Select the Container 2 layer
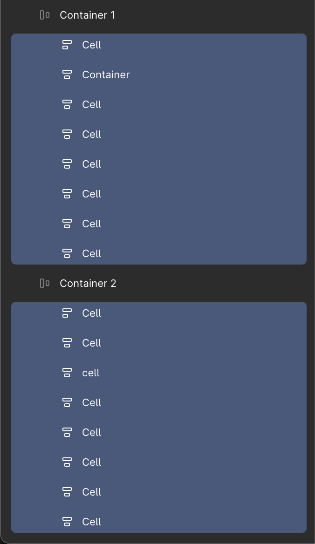 pyautogui.click(x=159, y=283)
